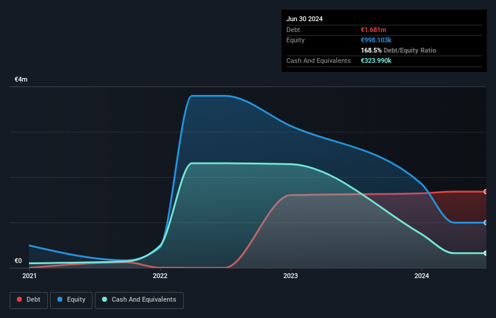Click the €4m y-axis label
The image size is (496, 318).
(x=21, y=79)
